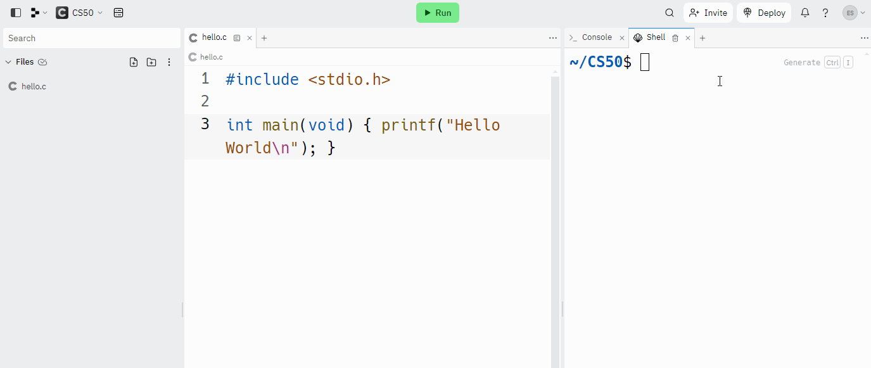The image size is (871, 368).
Task: Open the help question mark icon
Action: (825, 13)
